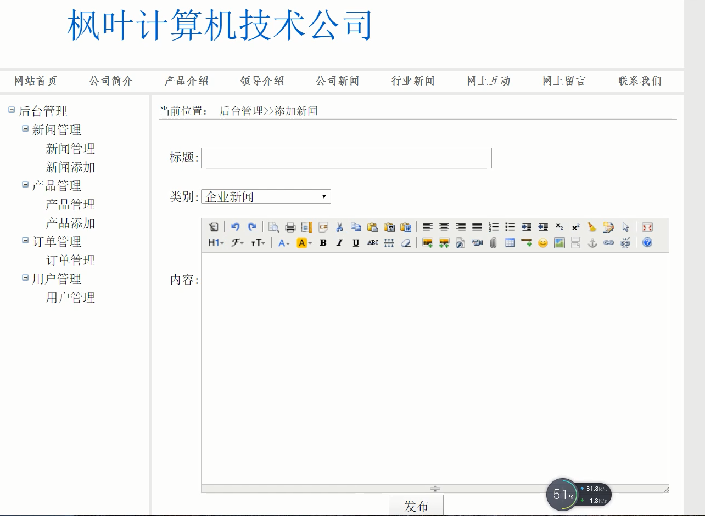Go to 网上留言 in the navigation menu

pyautogui.click(x=564, y=81)
